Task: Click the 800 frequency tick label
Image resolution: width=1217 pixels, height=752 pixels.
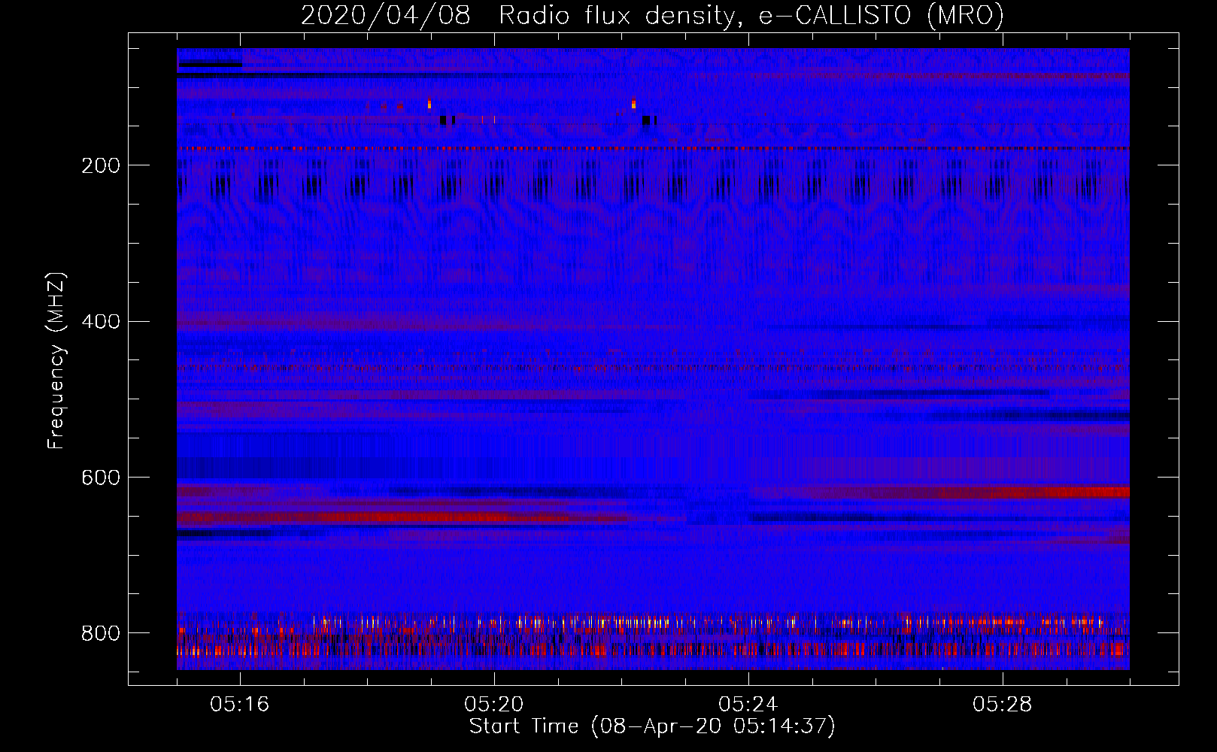Action: 100,633
